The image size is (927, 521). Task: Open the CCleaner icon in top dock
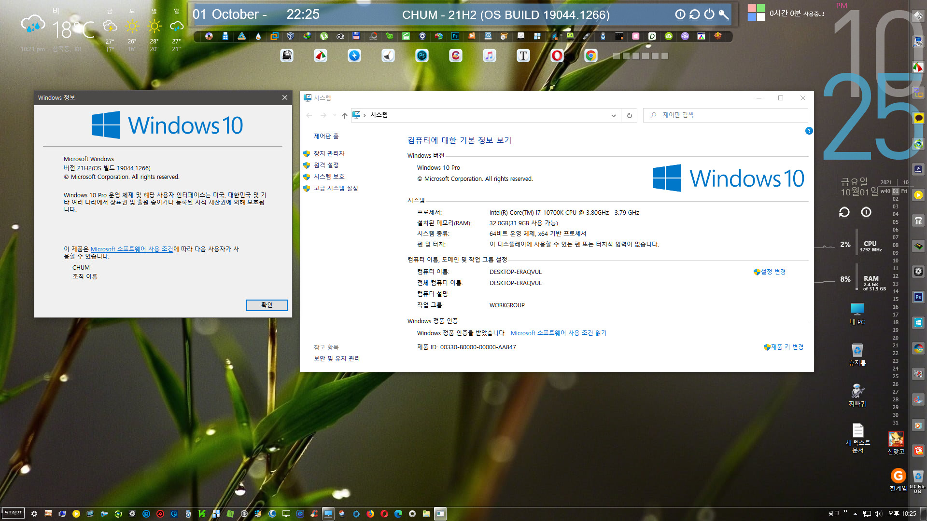pyautogui.click(x=455, y=56)
